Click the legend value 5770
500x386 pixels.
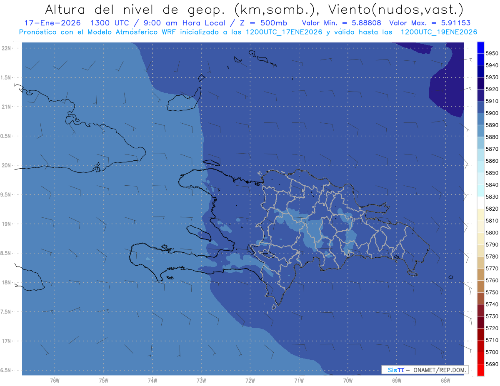point(492,269)
